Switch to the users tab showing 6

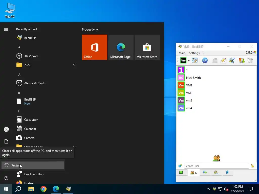[193, 173]
